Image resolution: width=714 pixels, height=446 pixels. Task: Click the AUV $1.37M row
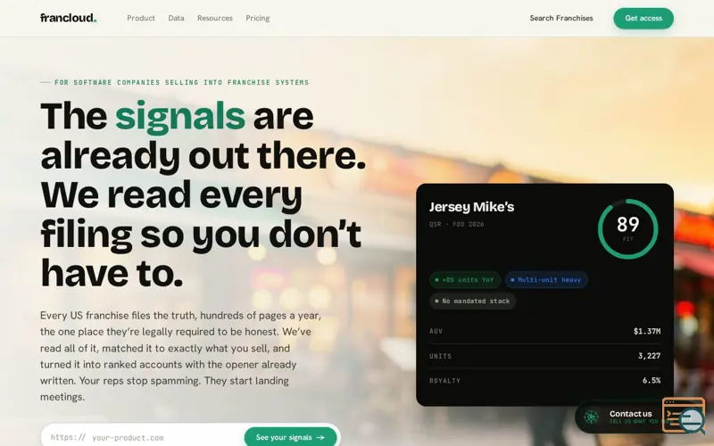coord(544,331)
